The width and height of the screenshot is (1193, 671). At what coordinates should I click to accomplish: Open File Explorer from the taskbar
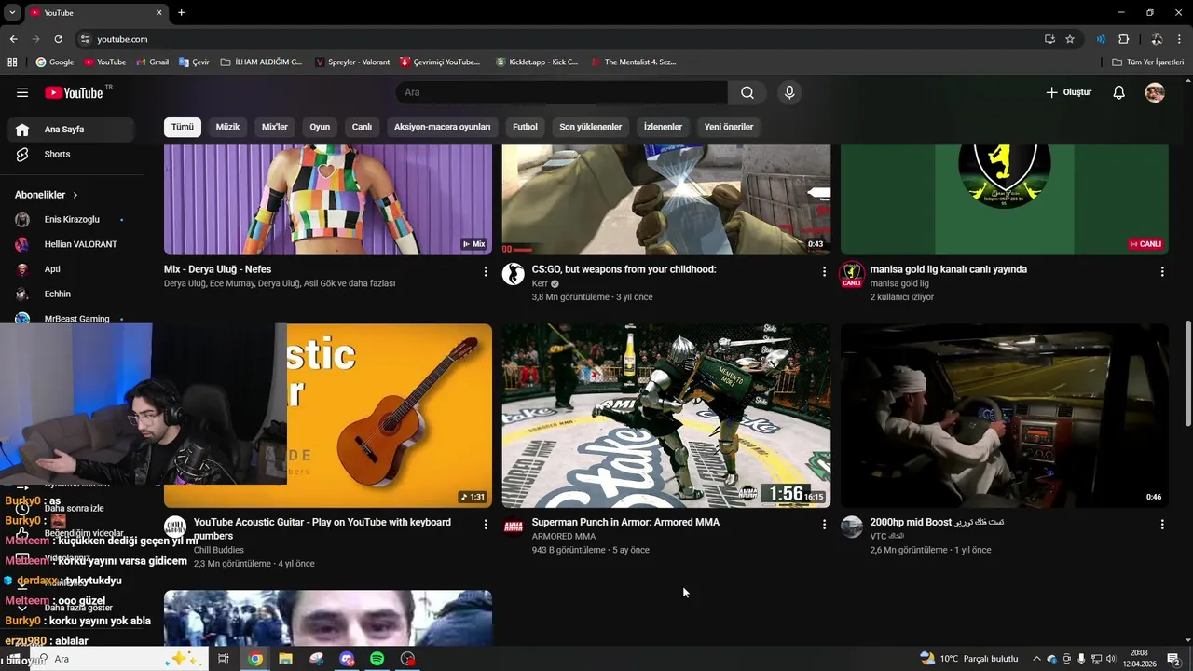[285, 659]
